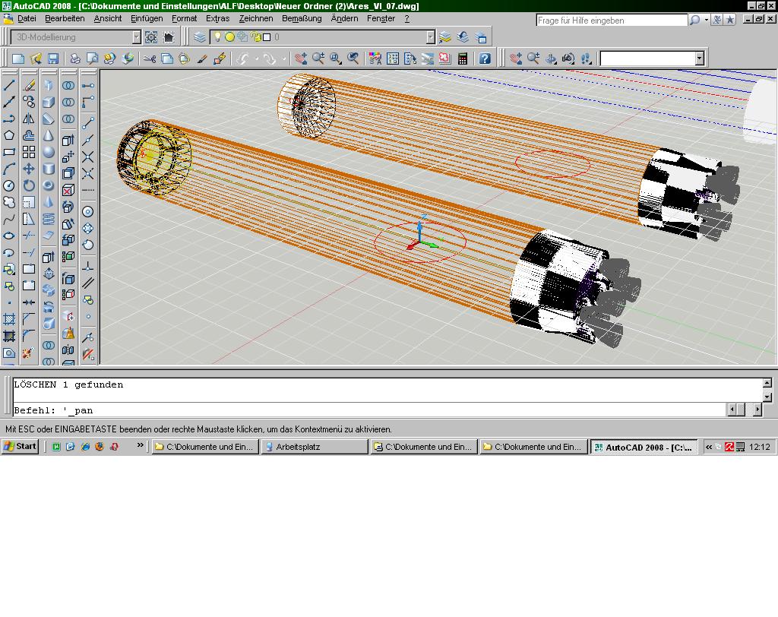Select the Erase modify tool
This screenshot has height=617, width=778.
coord(29,85)
